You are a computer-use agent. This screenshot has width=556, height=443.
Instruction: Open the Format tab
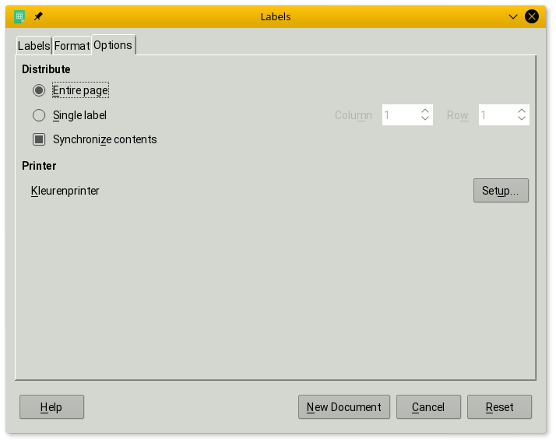pos(72,46)
